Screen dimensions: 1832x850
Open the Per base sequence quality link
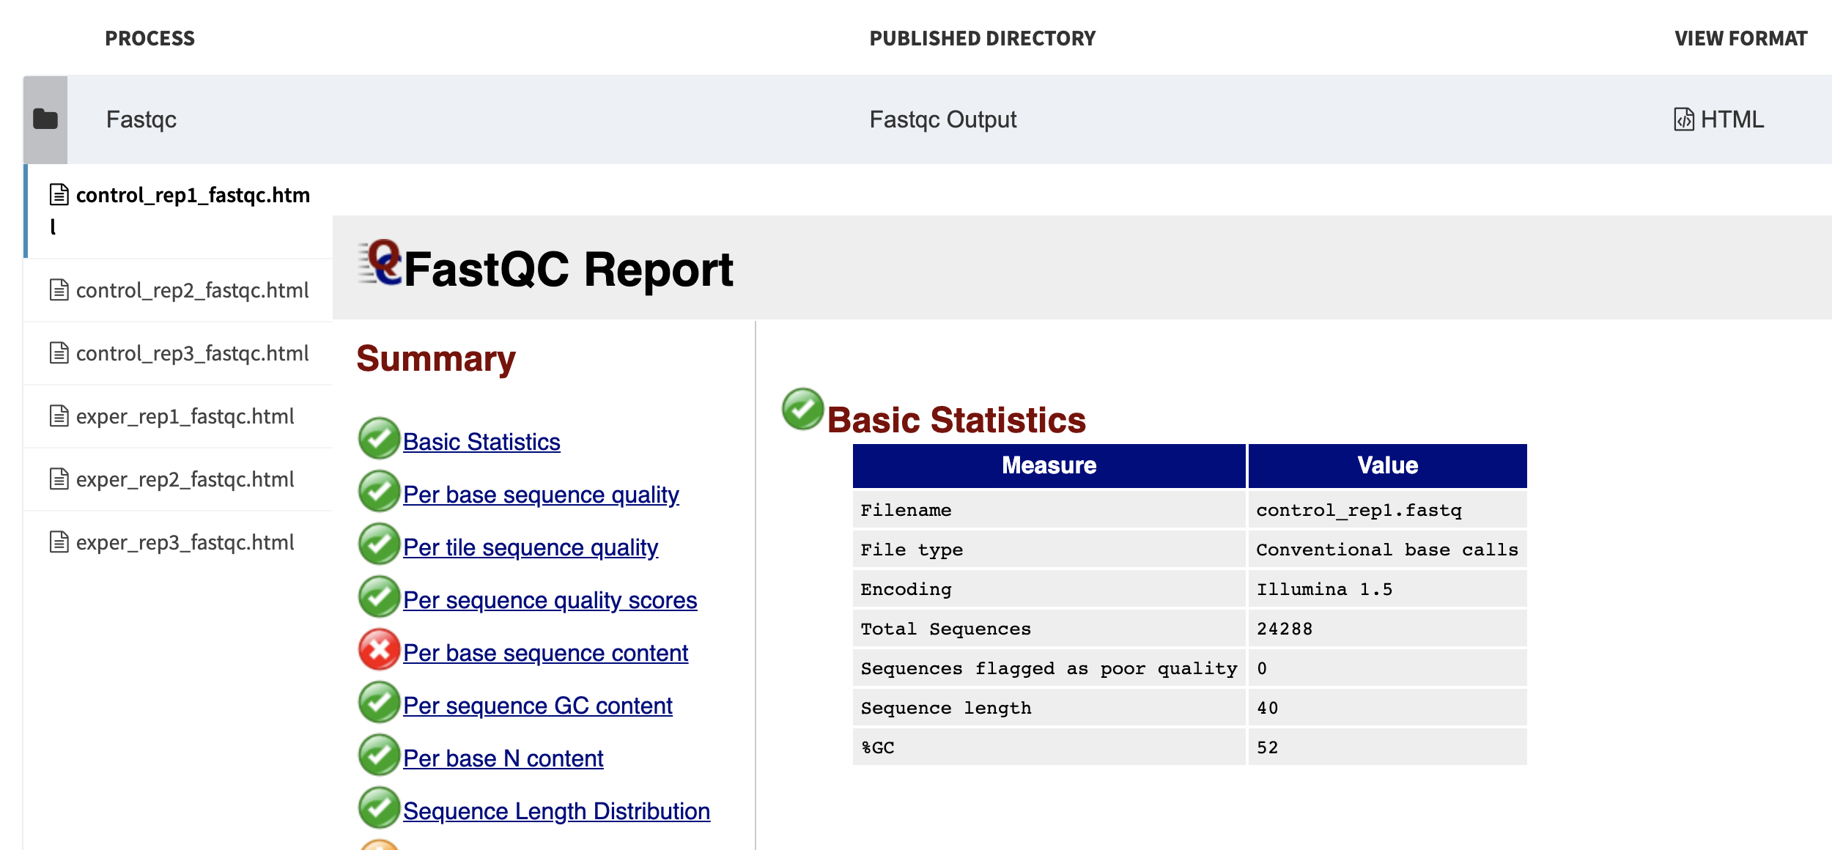[x=541, y=495]
